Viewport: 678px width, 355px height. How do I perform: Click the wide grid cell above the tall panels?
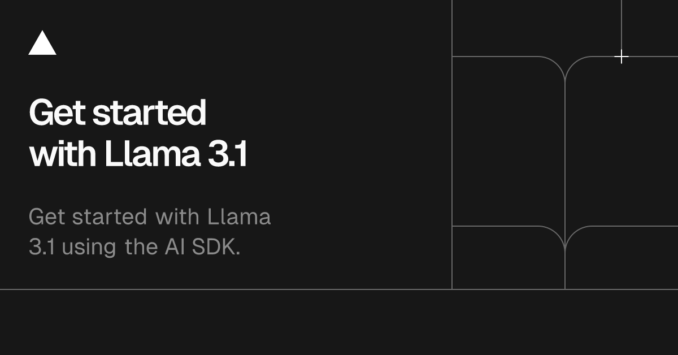click(x=537, y=28)
